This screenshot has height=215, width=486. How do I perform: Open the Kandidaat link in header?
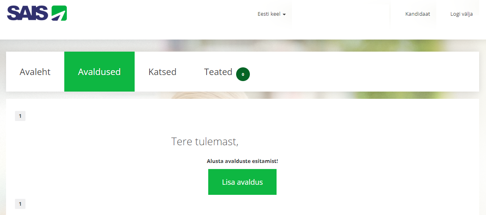click(418, 14)
